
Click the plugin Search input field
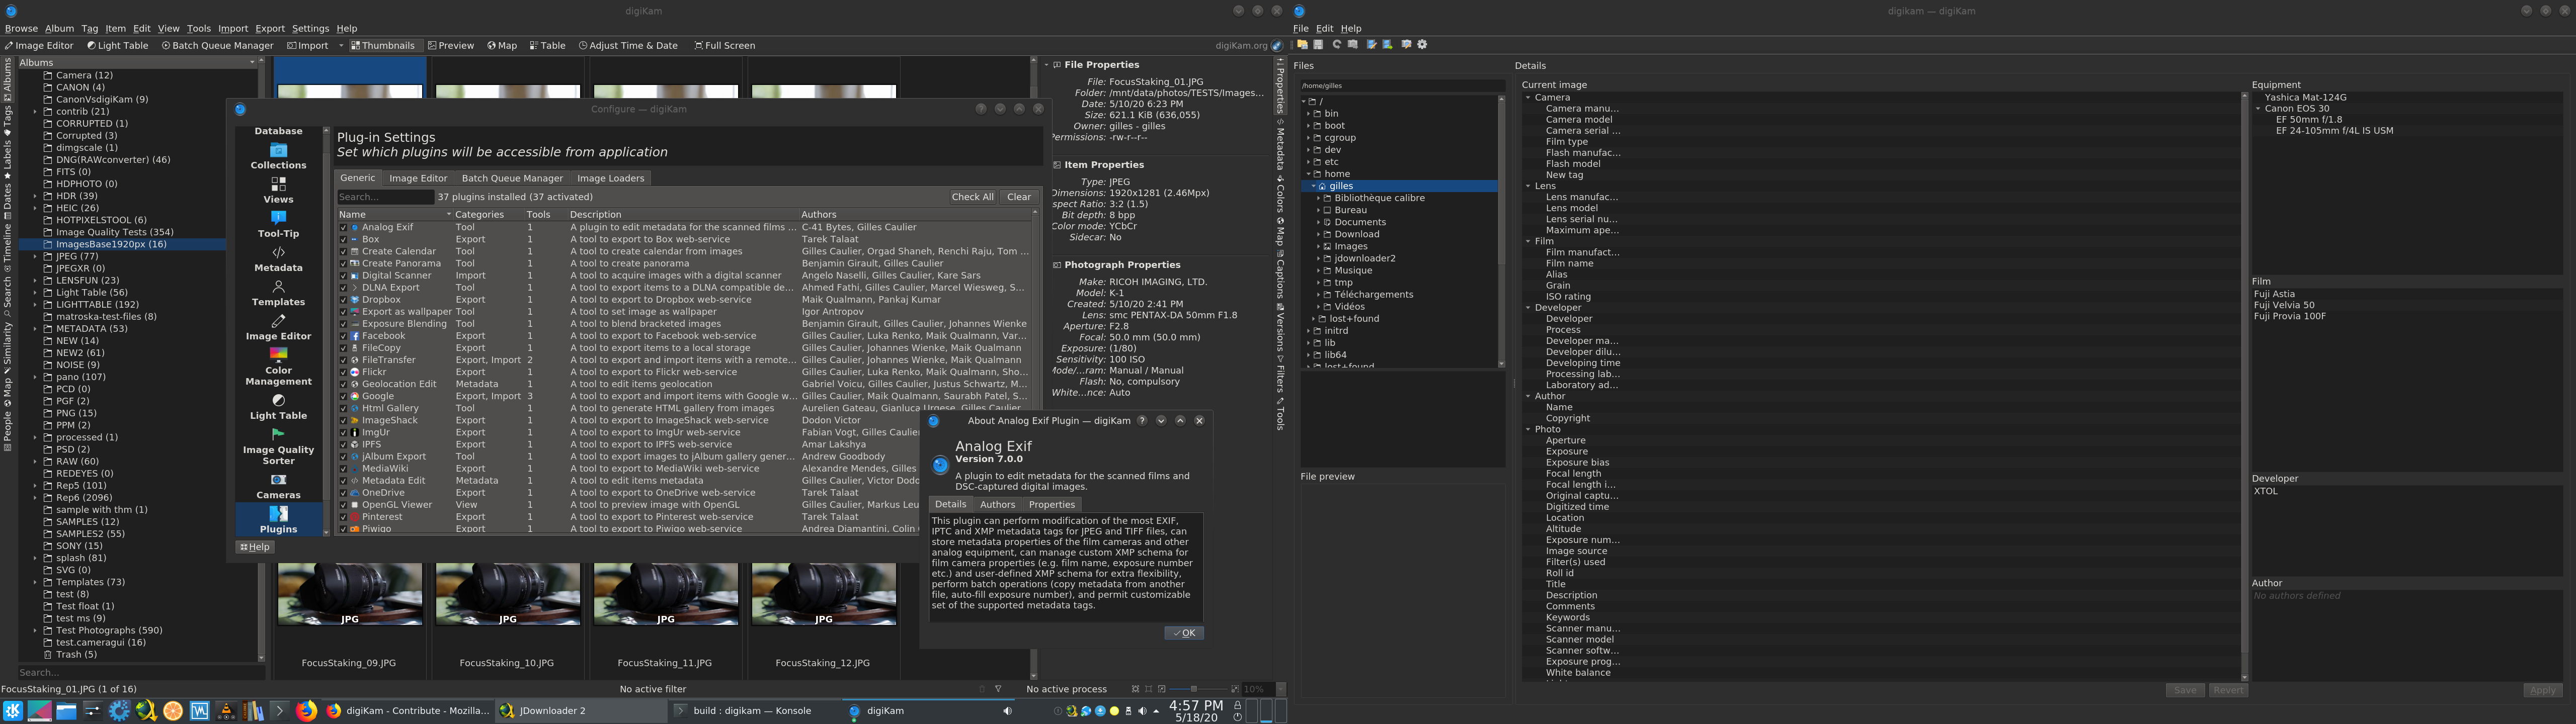pos(385,197)
